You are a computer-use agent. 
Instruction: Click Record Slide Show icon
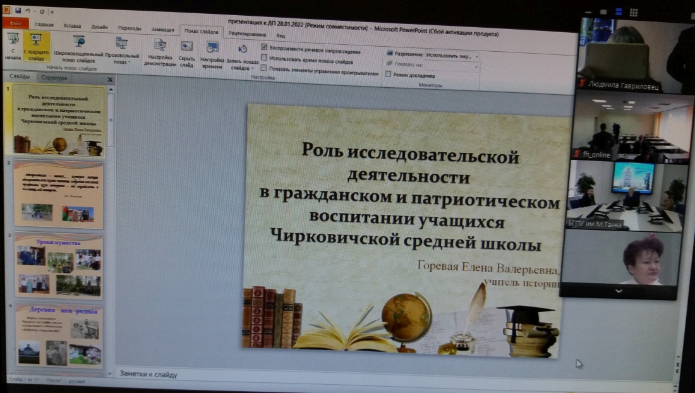tap(243, 49)
